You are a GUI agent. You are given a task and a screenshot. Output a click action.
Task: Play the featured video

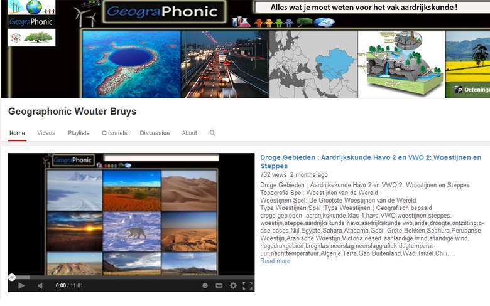[21, 285]
